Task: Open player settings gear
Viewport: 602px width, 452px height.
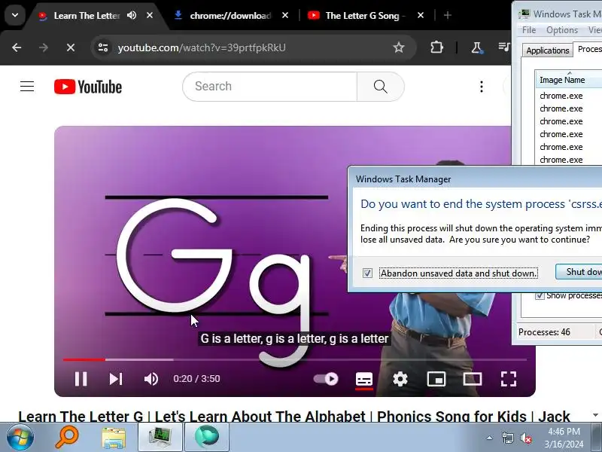Action: 400,379
